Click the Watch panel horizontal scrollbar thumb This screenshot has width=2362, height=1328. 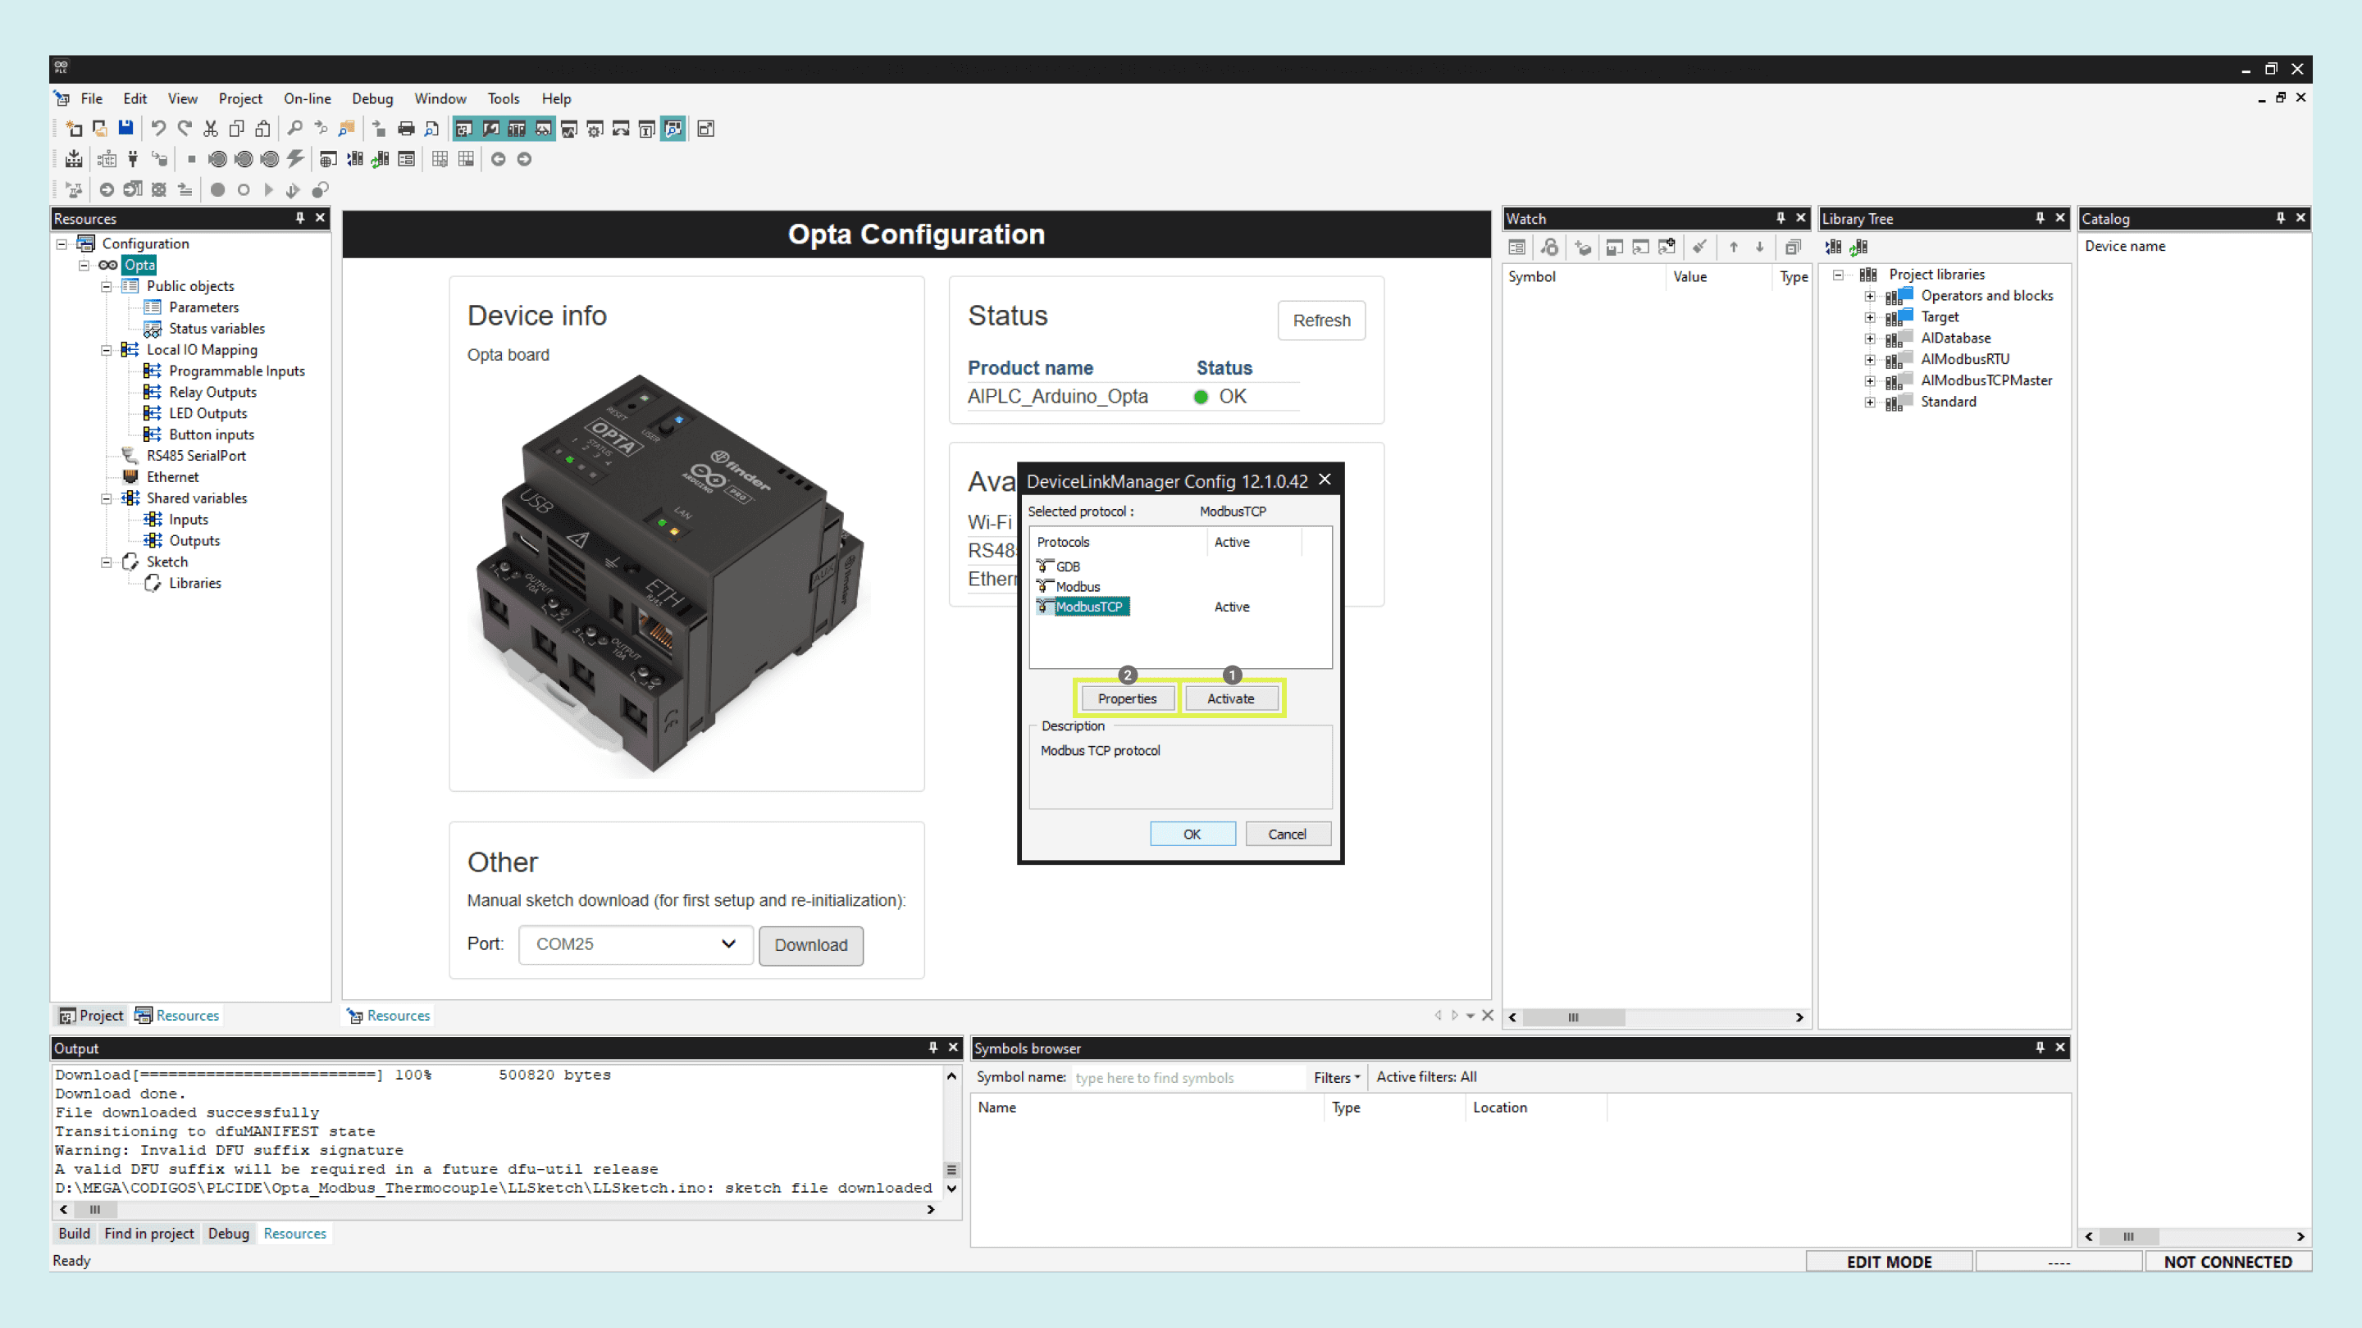pyautogui.click(x=1572, y=1017)
